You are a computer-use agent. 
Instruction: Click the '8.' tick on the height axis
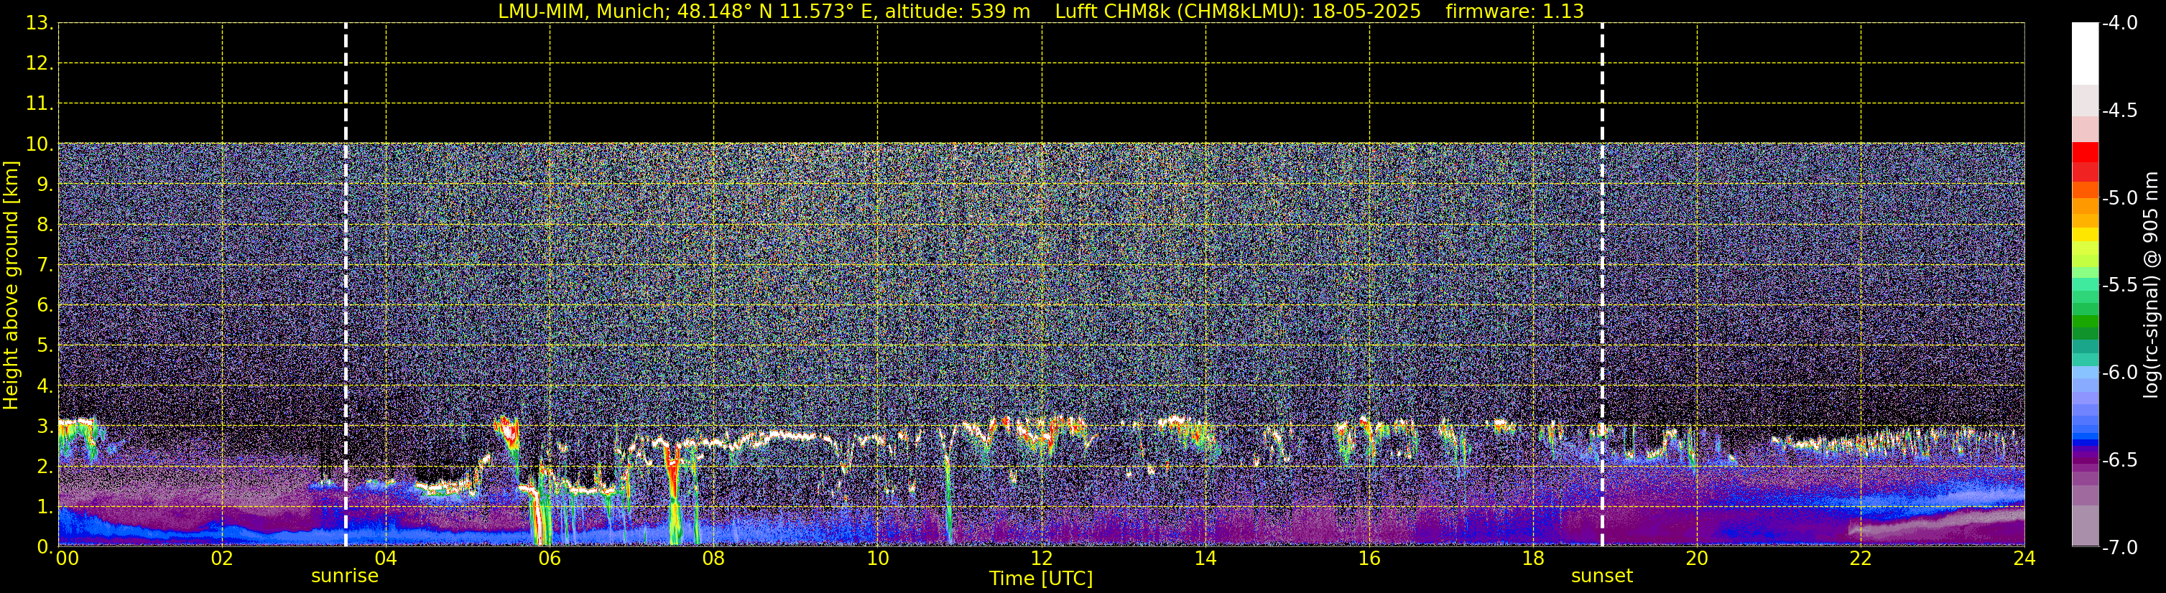click(45, 225)
